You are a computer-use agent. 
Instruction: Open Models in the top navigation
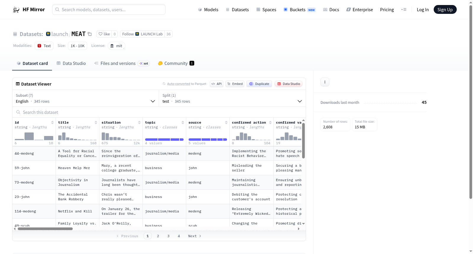[x=208, y=10]
